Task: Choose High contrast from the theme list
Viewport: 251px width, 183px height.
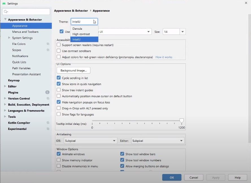Action: point(84,34)
